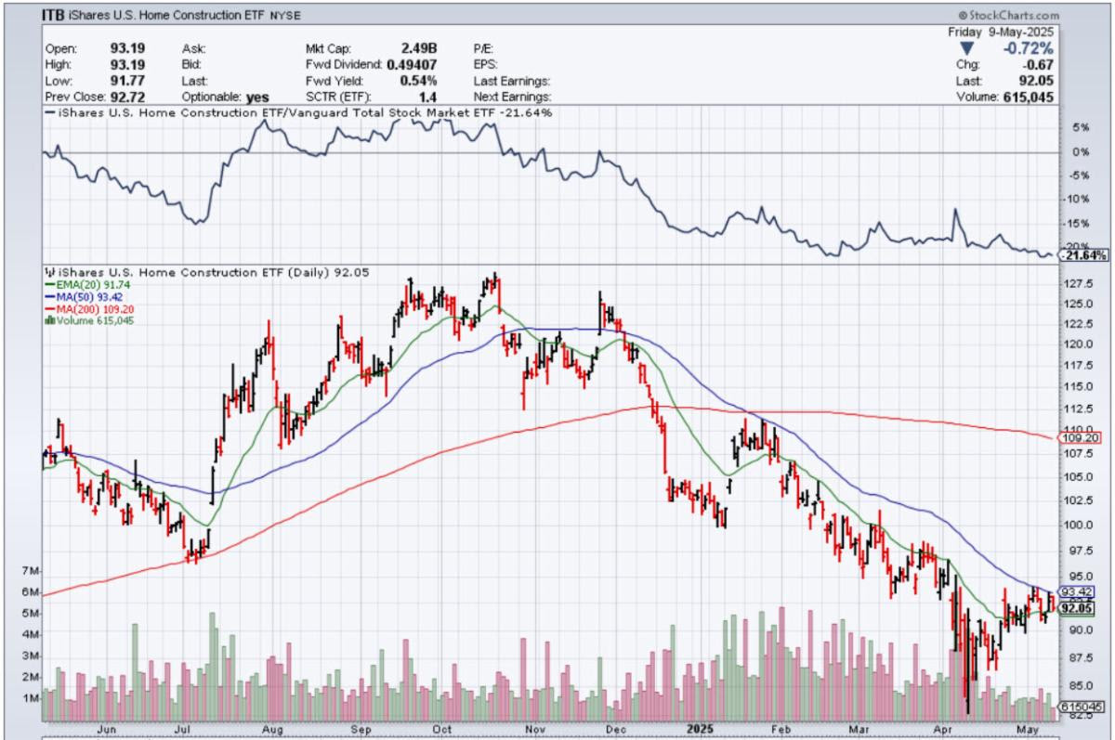Click the Next Earnings label
Viewport: 1115px width, 740px height.
[512, 97]
